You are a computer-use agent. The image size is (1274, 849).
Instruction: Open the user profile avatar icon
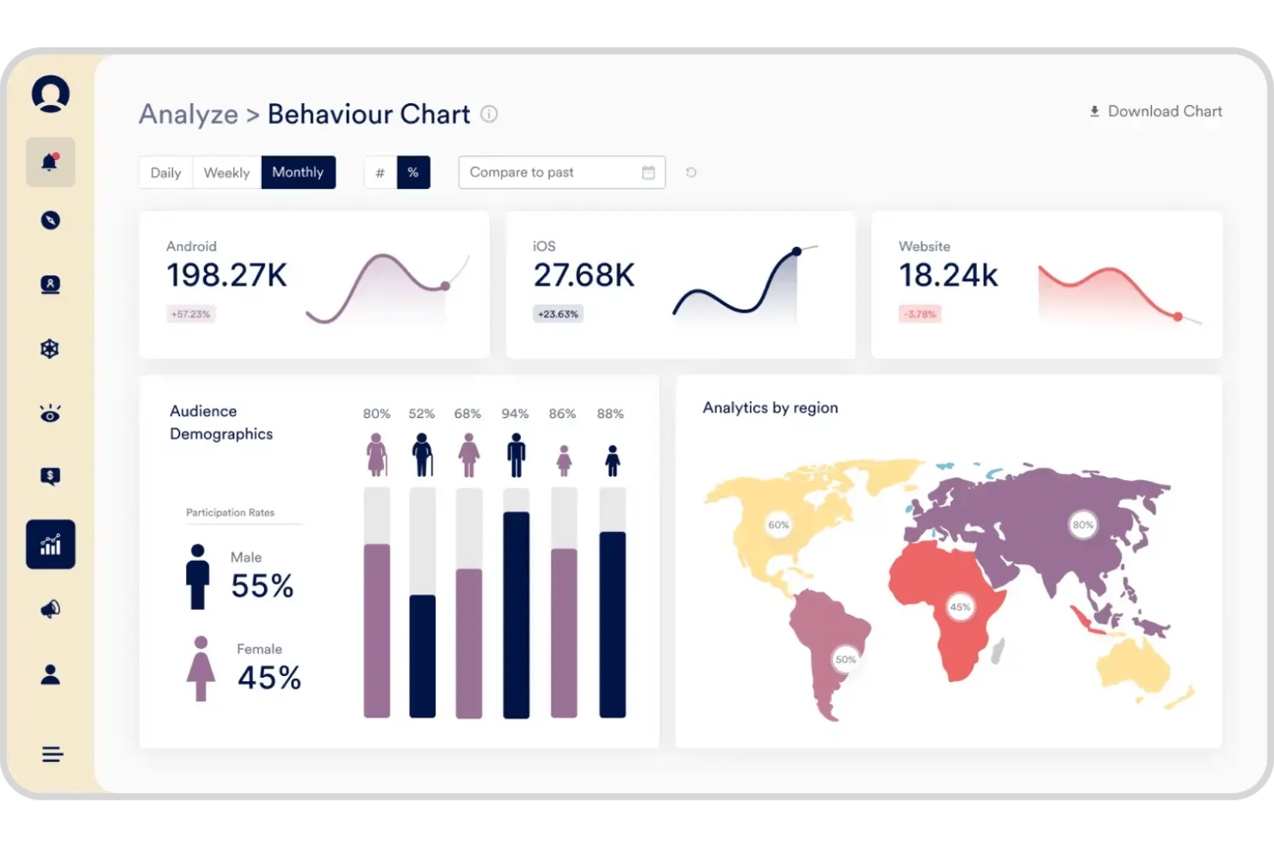coord(51,94)
